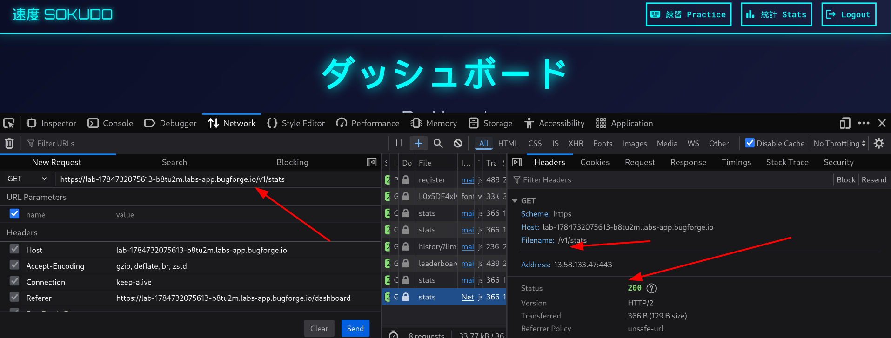Filter requests by WS
This screenshot has height=338, width=891.
693,143
